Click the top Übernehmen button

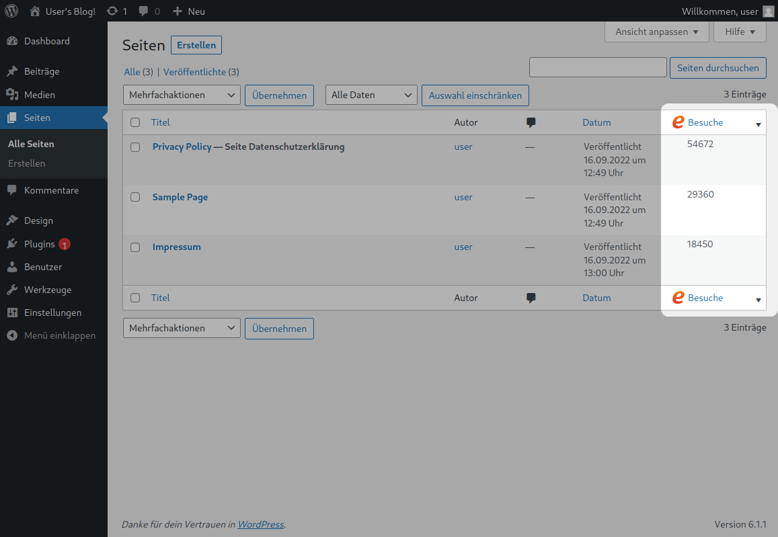[279, 95]
